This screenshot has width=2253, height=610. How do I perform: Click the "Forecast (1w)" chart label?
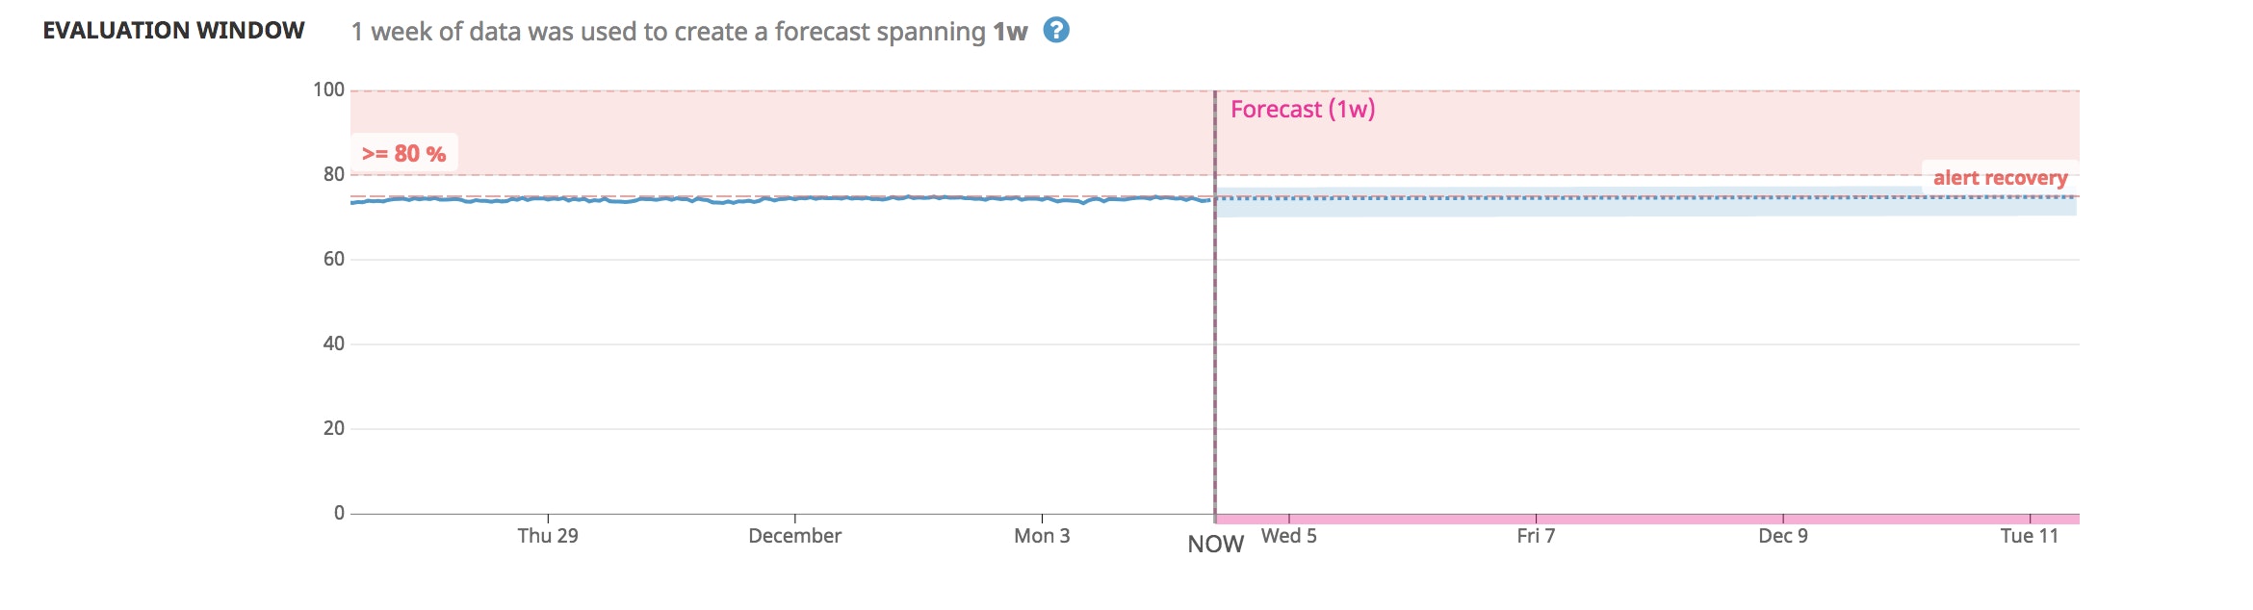[x=1303, y=110]
